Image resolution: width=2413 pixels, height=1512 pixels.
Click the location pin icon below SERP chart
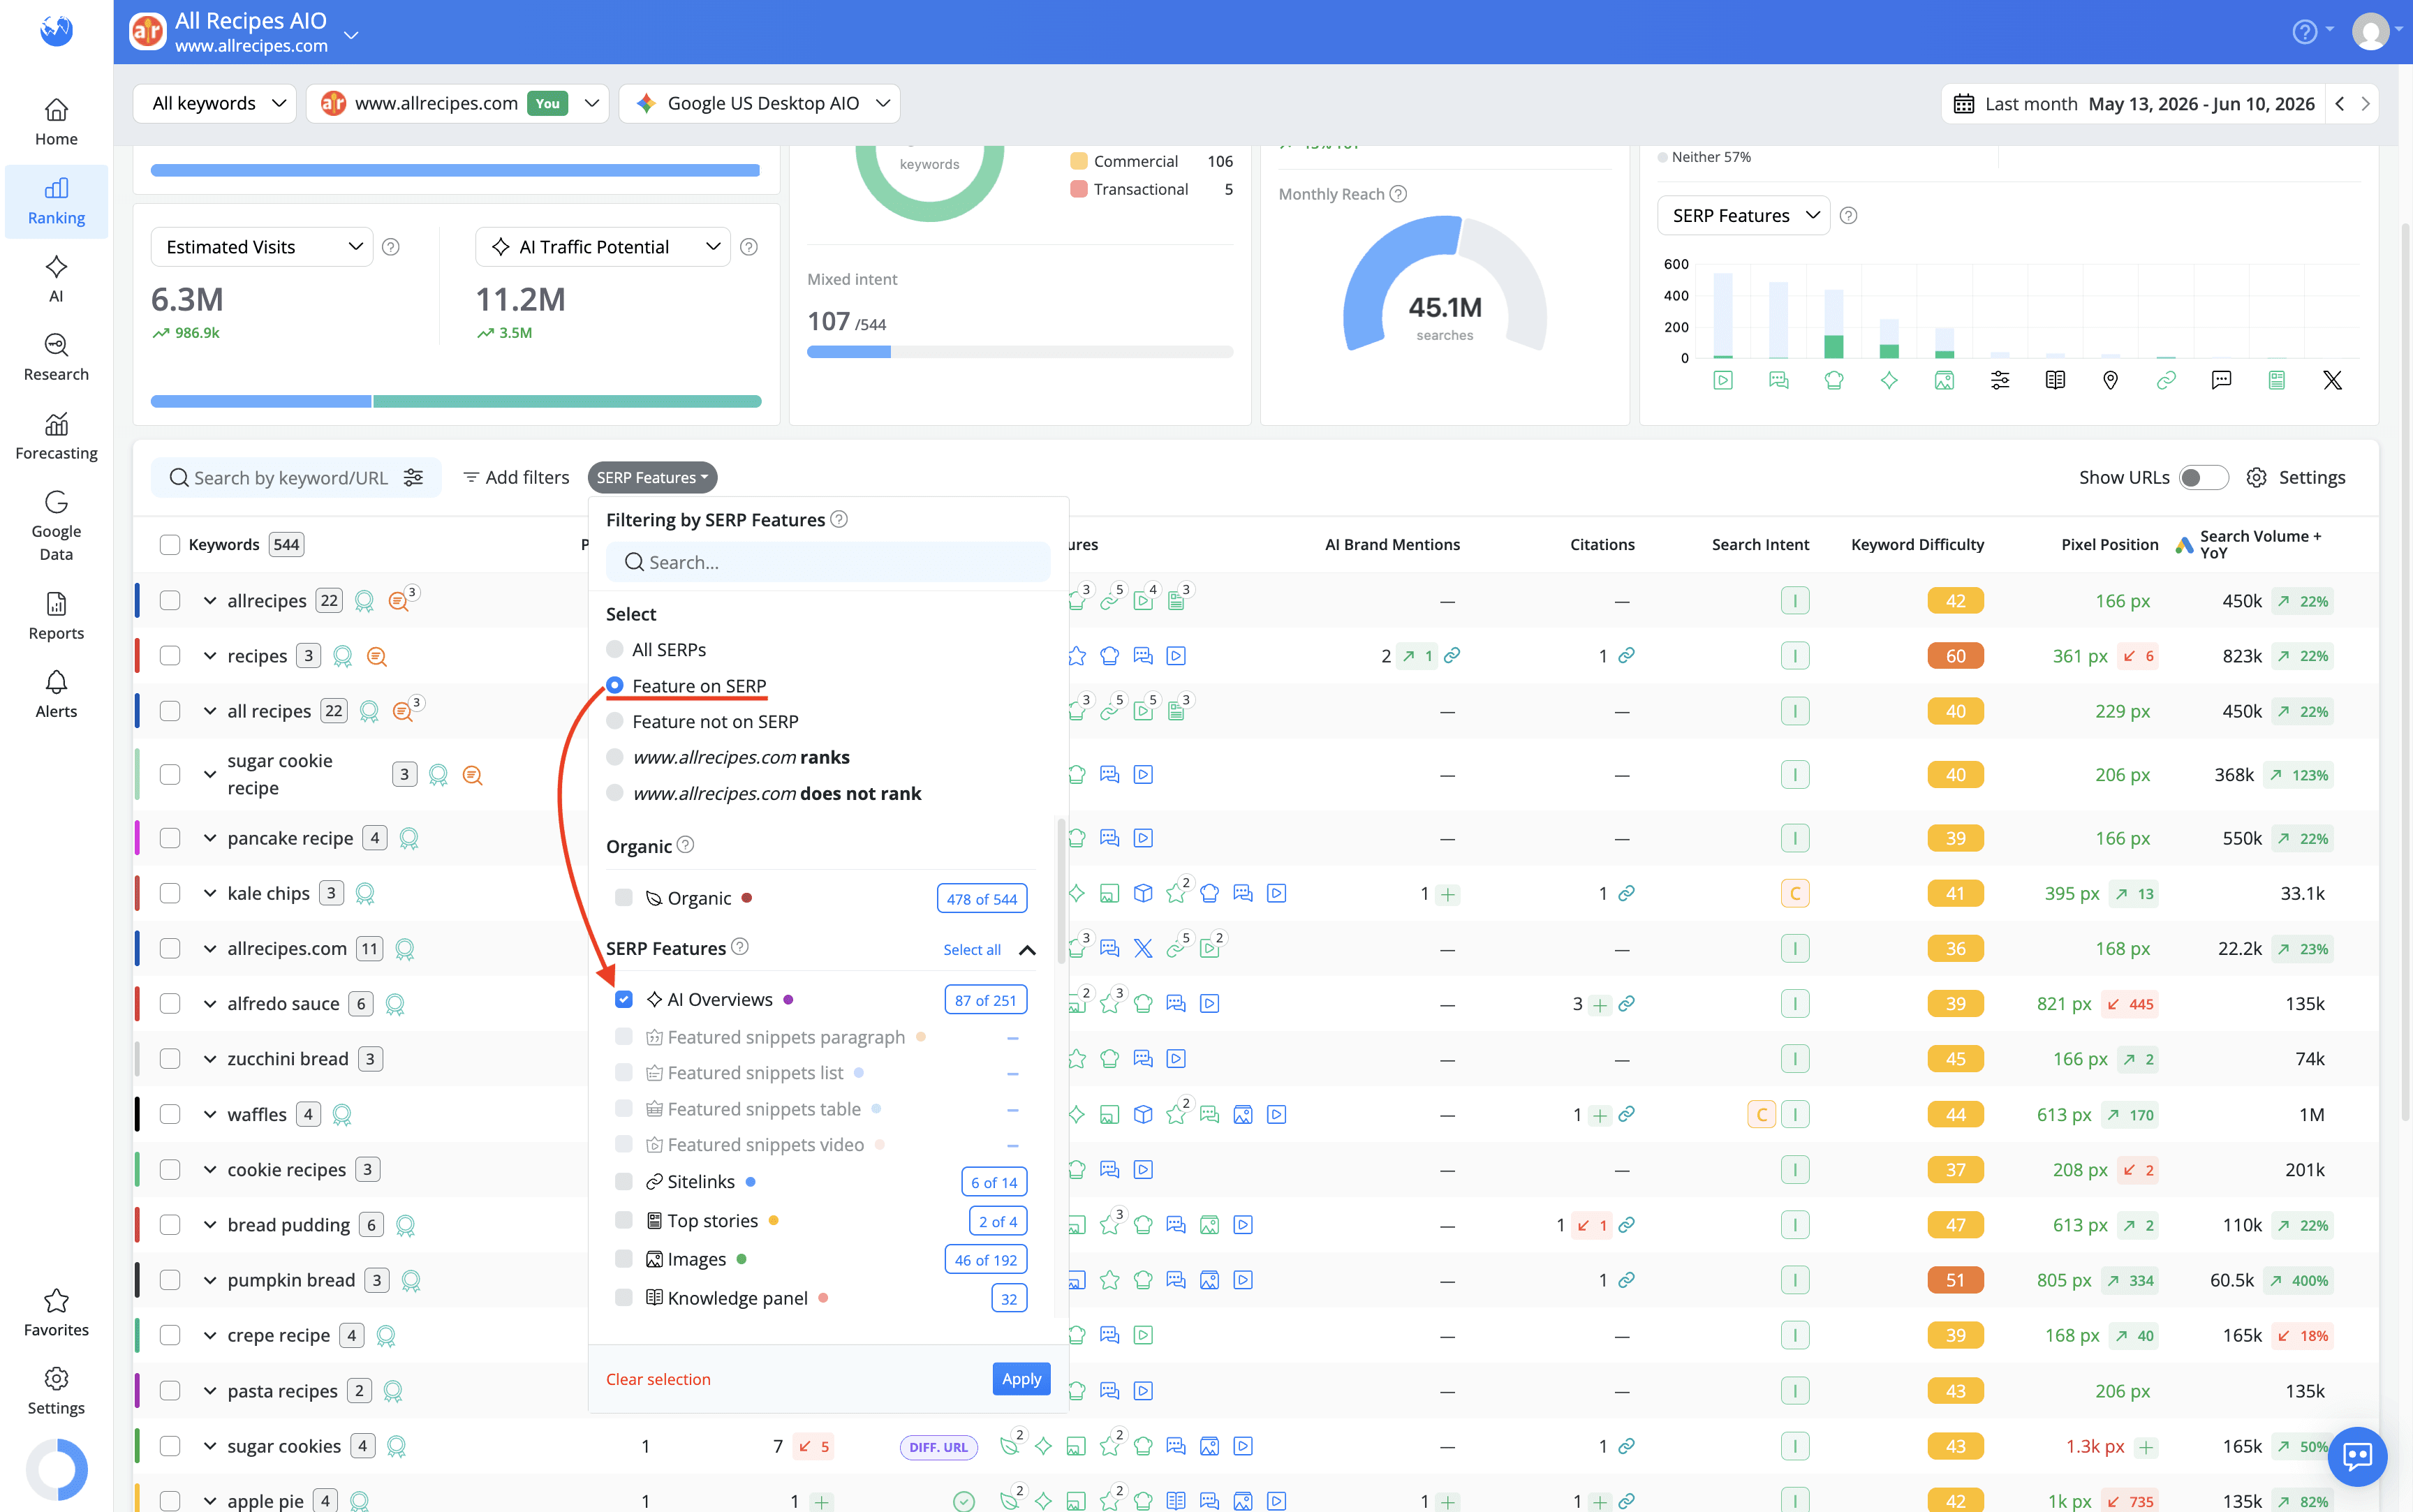pyautogui.click(x=2110, y=380)
